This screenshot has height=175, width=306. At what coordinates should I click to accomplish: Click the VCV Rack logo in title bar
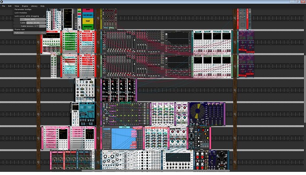[2, 2]
